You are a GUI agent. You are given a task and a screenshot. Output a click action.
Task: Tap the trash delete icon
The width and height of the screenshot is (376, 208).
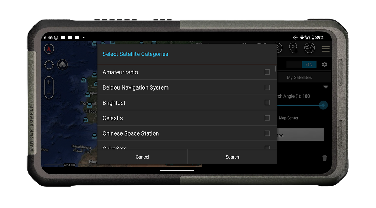point(324,158)
